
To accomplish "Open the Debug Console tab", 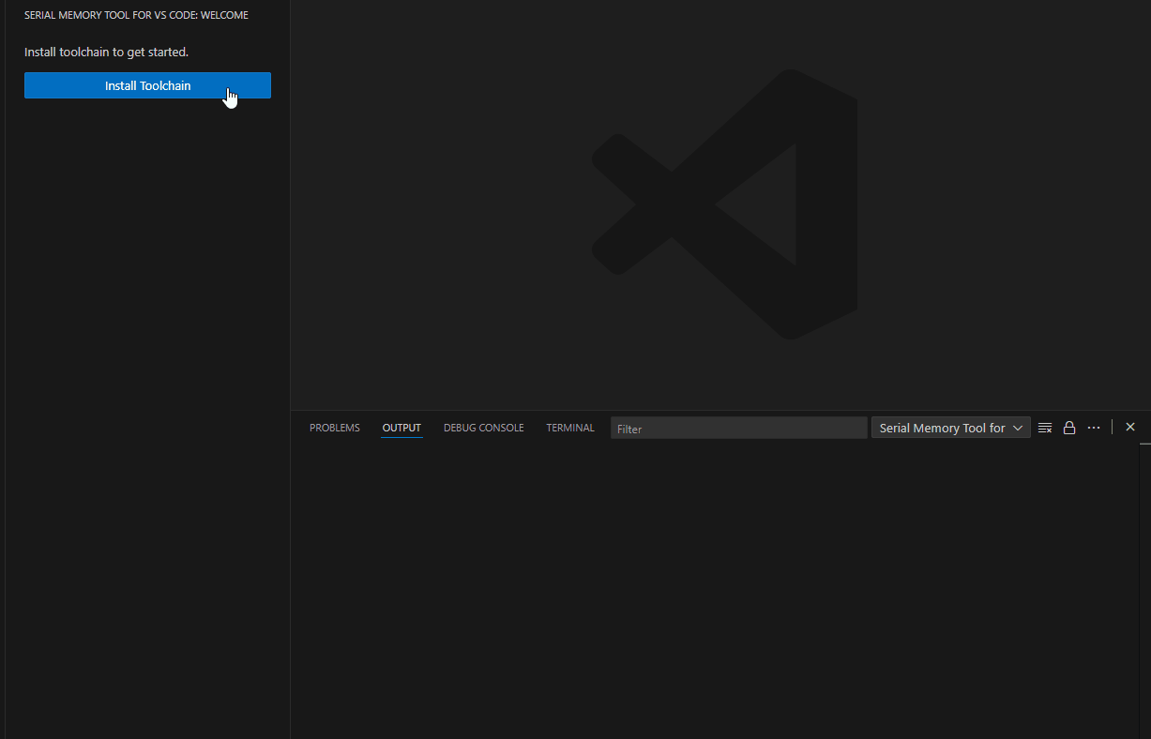I will (x=483, y=427).
